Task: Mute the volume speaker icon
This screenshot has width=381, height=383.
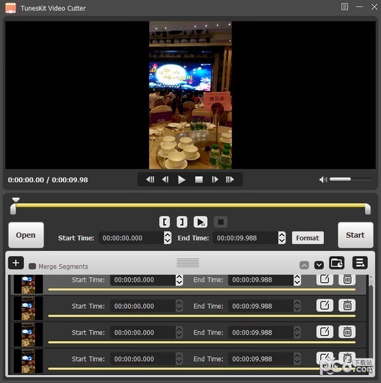Action: [323, 180]
